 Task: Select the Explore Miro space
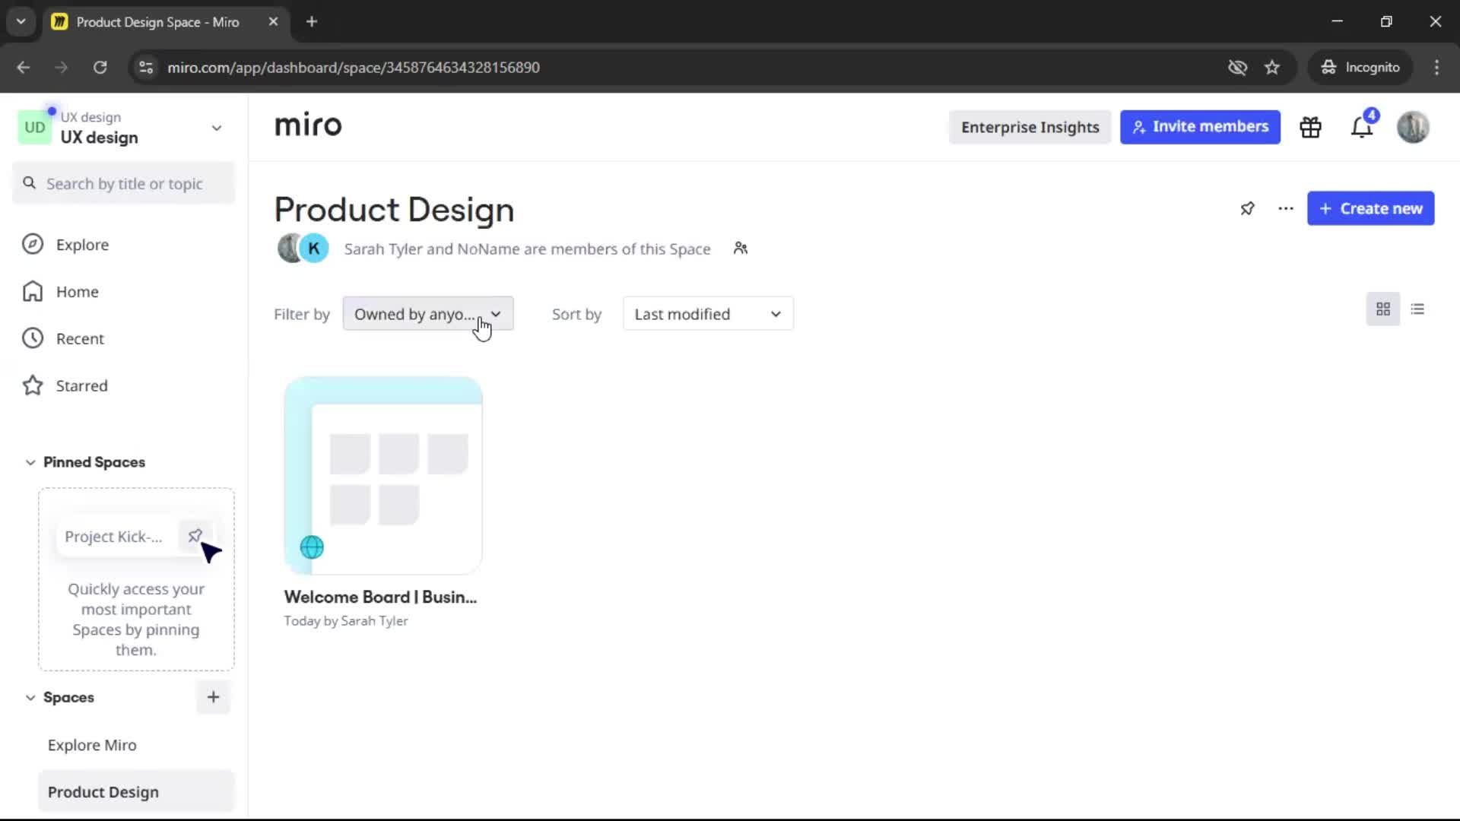click(92, 745)
